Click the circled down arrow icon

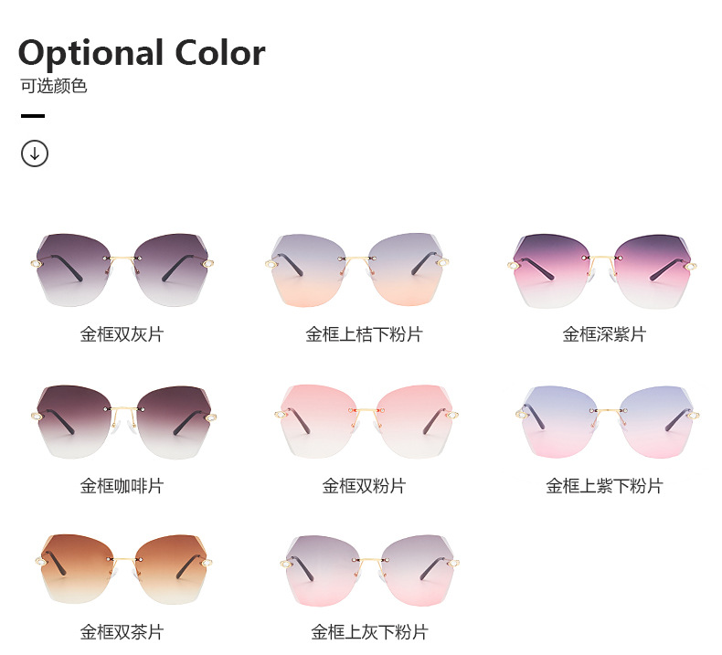point(35,153)
